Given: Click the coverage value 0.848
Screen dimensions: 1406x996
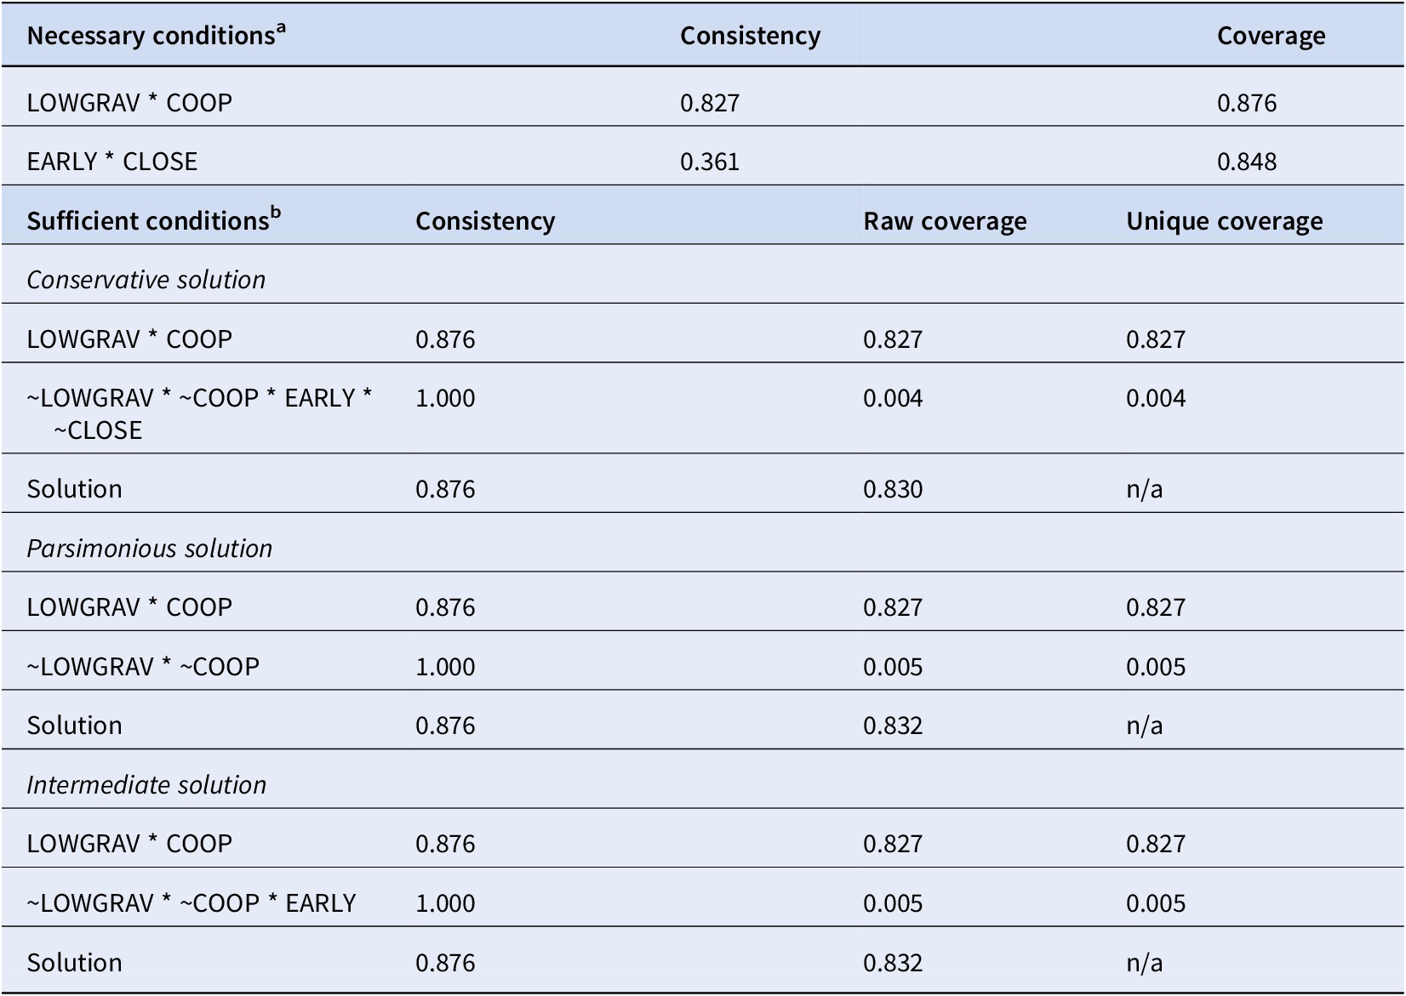Looking at the screenshot, I should pyautogui.click(x=1246, y=162).
